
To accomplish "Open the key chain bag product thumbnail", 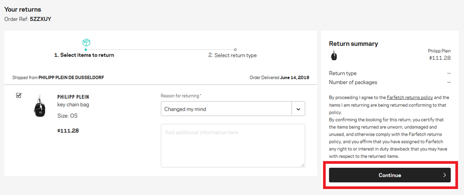I will click(x=40, y=106).
